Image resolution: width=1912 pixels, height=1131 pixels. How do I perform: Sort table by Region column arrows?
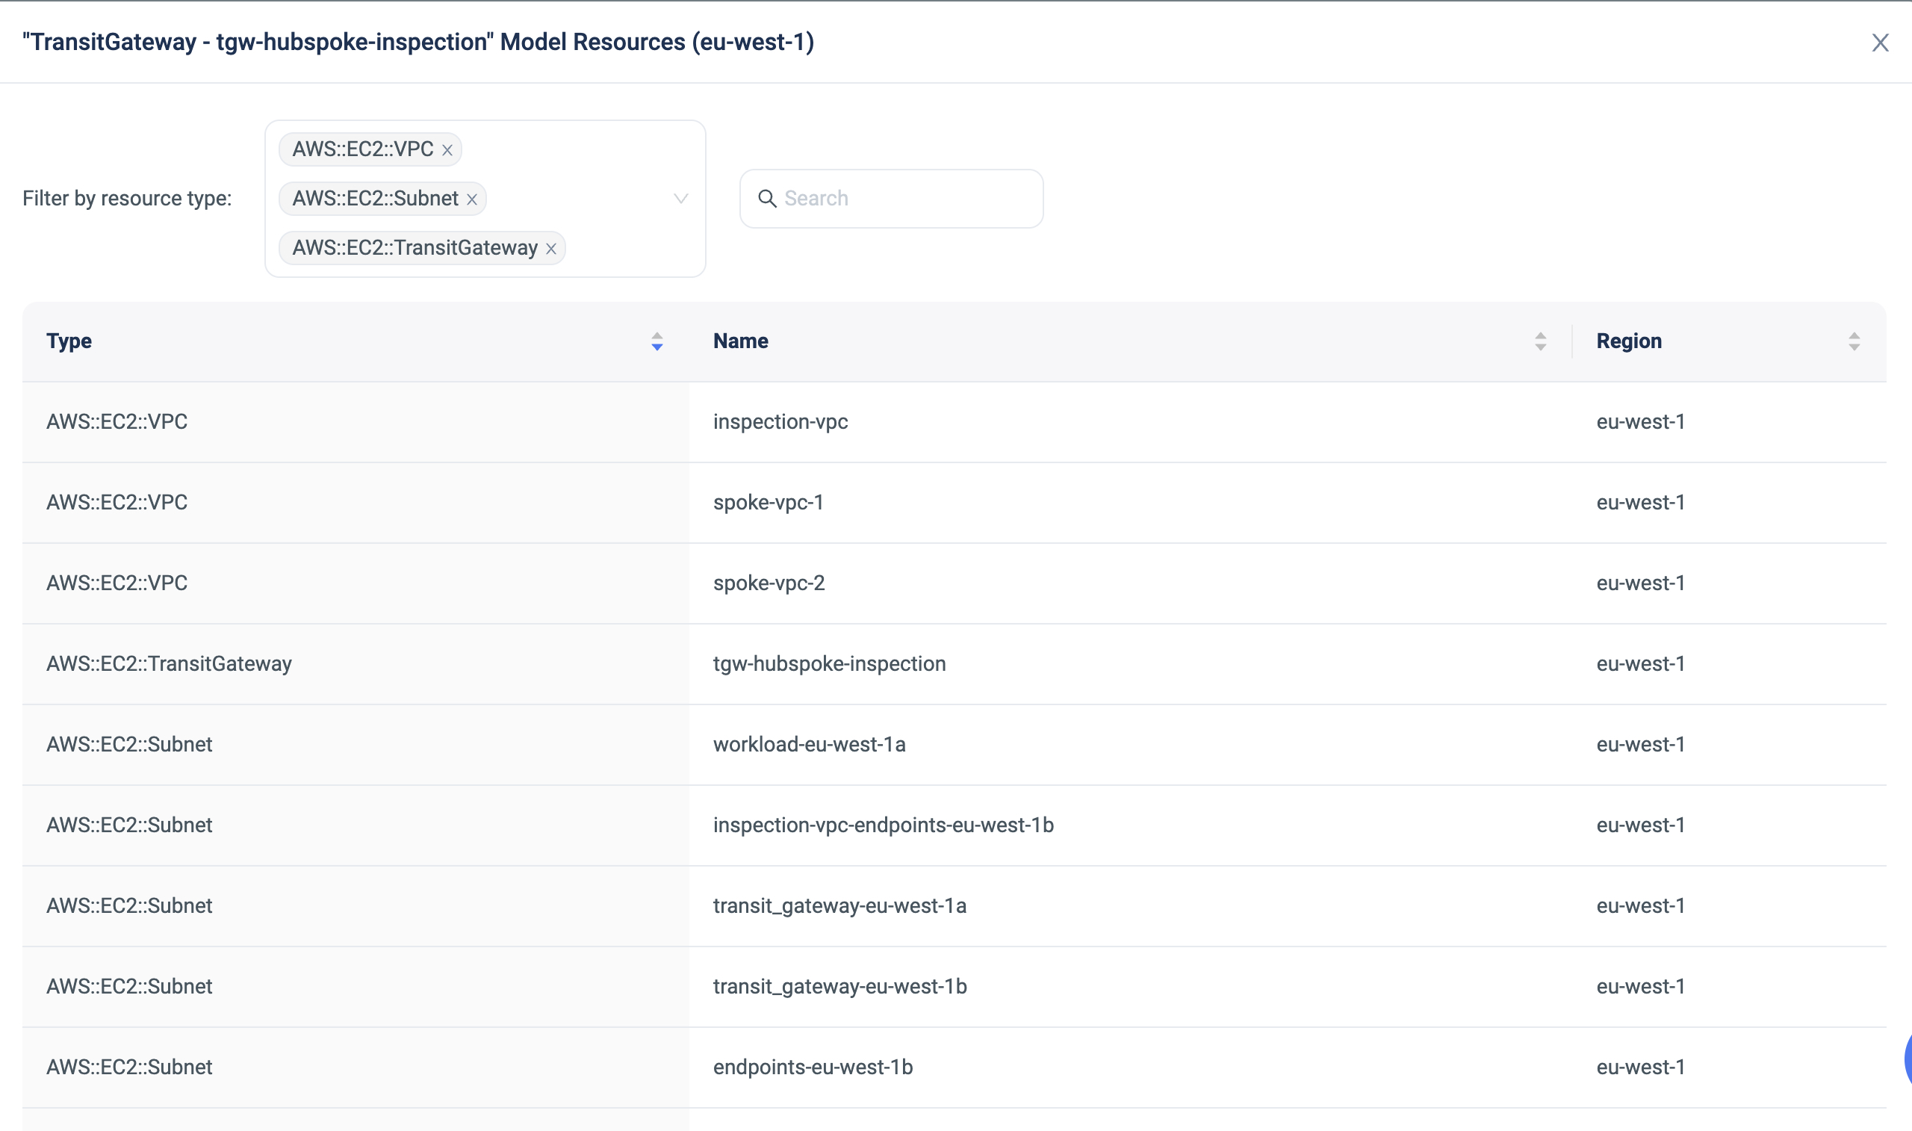click(1854, 341)
